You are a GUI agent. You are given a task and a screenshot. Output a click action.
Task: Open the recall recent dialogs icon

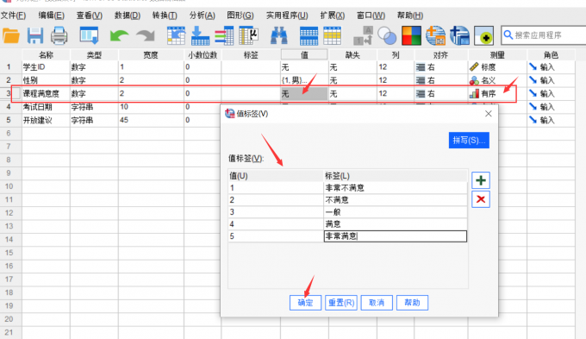tap(89, 36)
